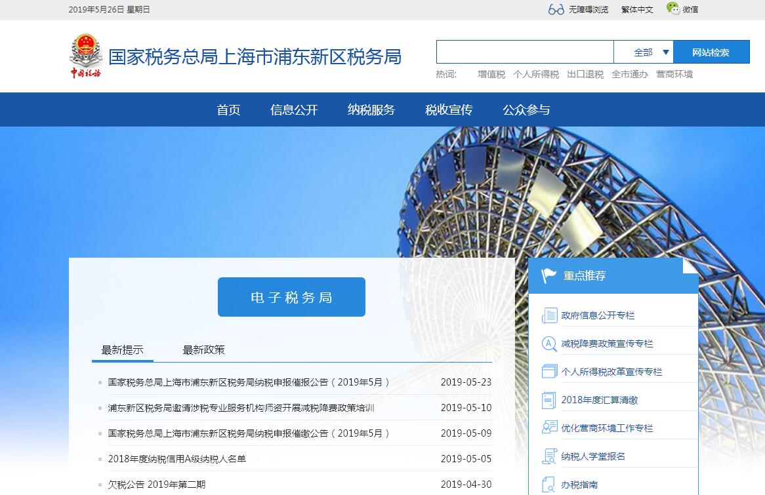Click into the website search input field
This screenshot has height=495, width=765.
click(x=525, y=52)
